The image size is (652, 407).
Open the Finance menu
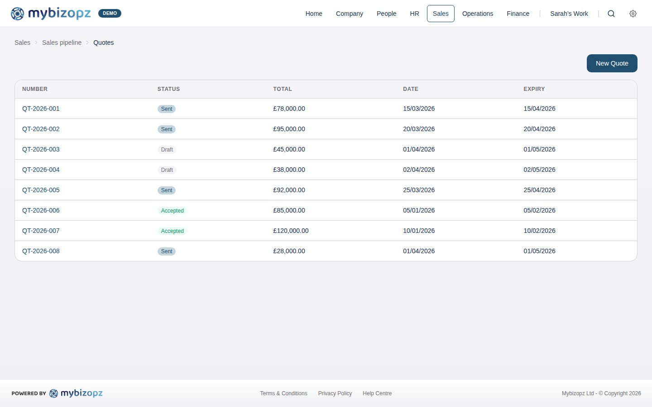pos(518,14)
